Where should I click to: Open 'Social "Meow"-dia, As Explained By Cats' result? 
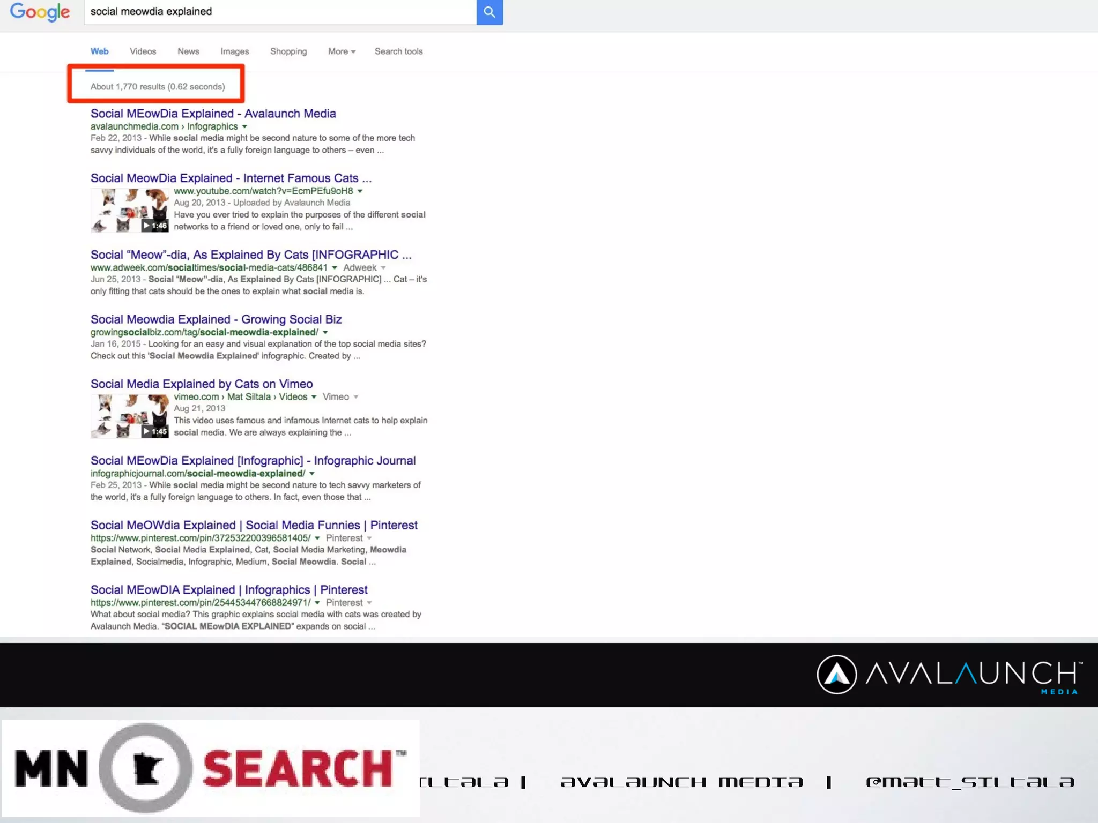pos(251,255)
